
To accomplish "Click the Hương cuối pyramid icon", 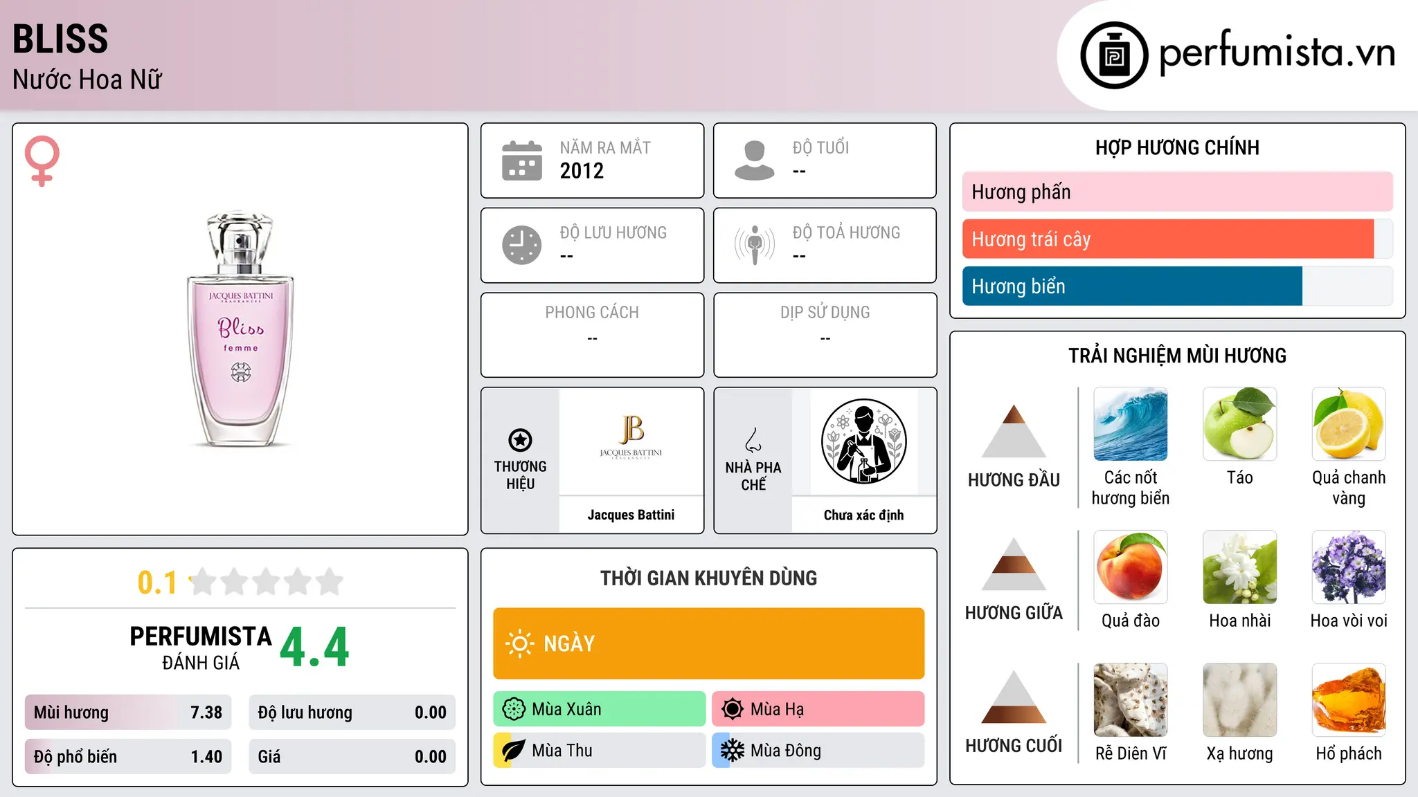I will (1014, 697).
